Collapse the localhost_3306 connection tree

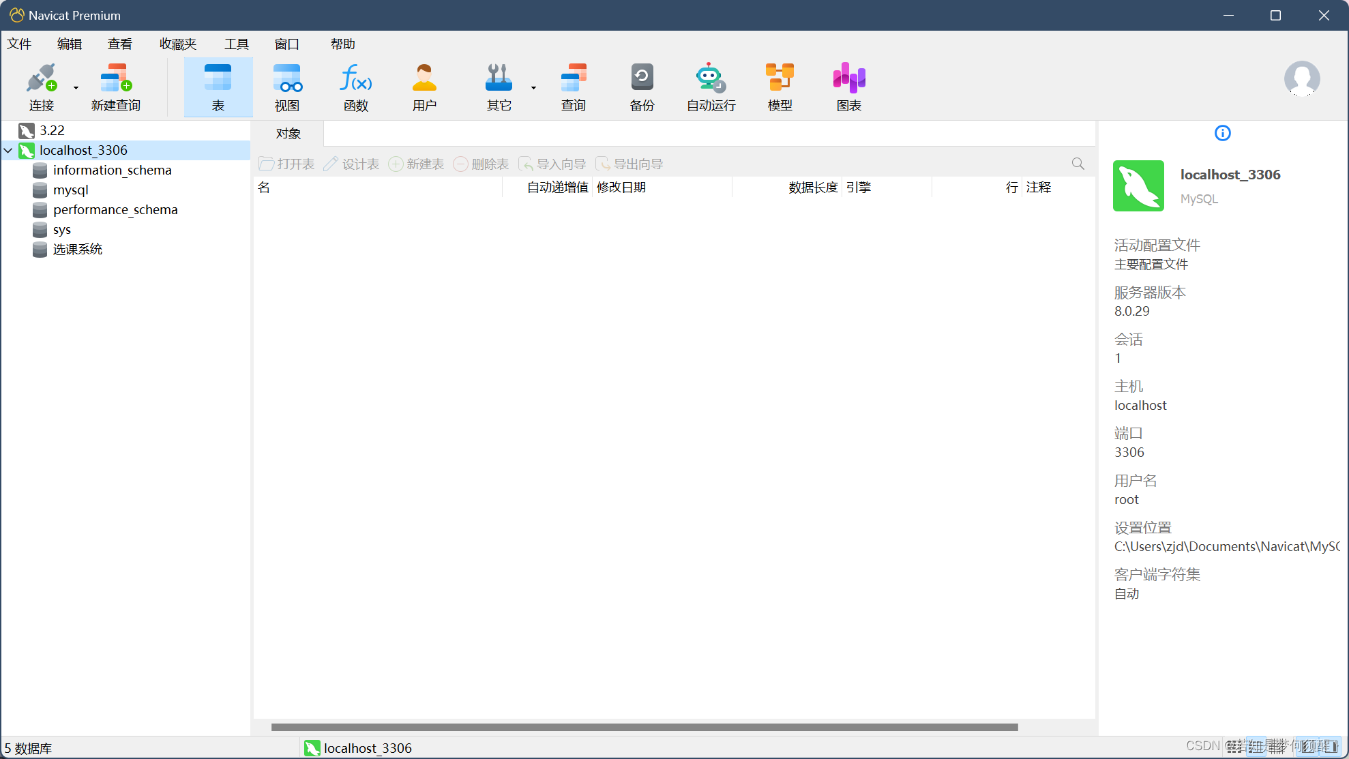click(8, 150)
